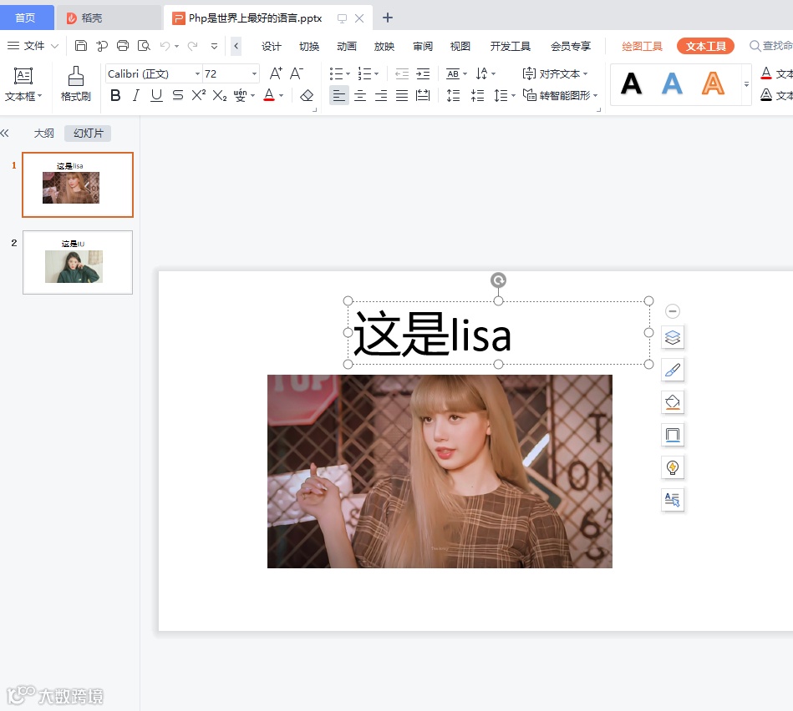Toggle Strikethrough formatting
The width and height of the screenshot is (793, 711).
click(x=177, y=95)
